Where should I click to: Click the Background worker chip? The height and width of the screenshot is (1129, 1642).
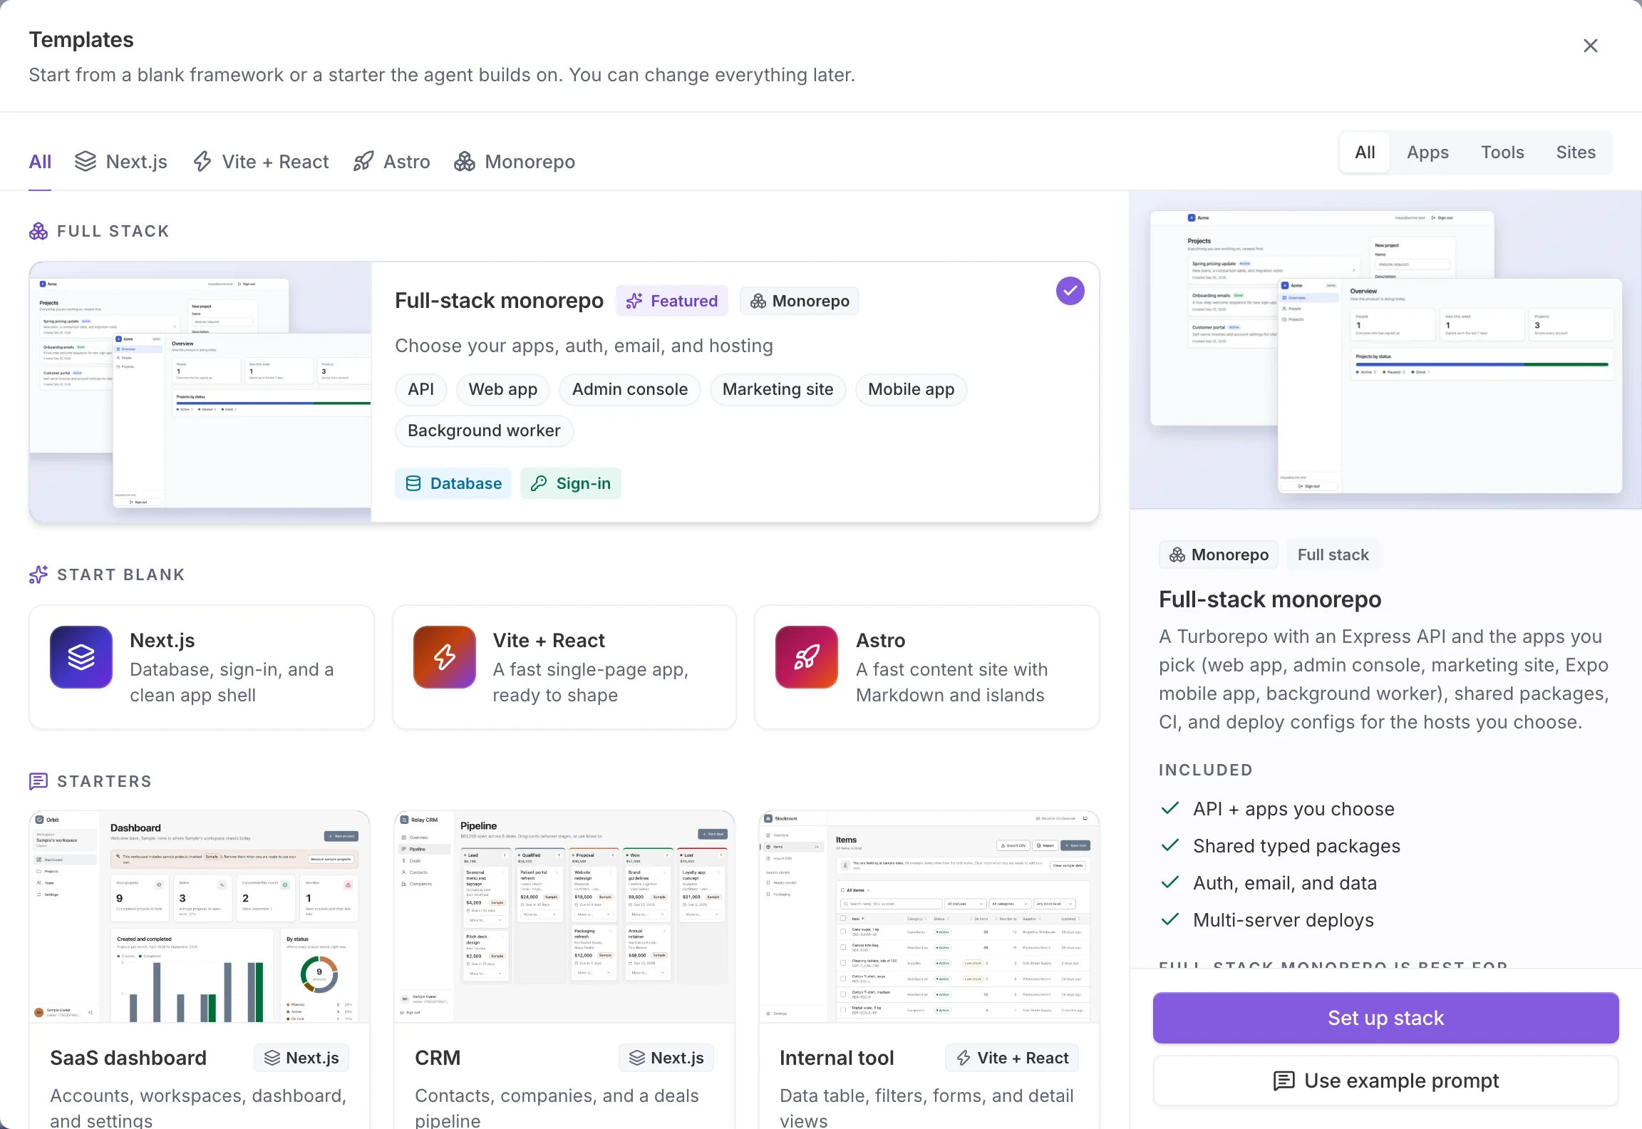coord(484,431)
